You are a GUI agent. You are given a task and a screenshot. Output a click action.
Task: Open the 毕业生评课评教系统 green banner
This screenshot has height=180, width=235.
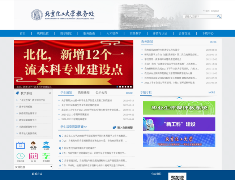pos(179,108)
